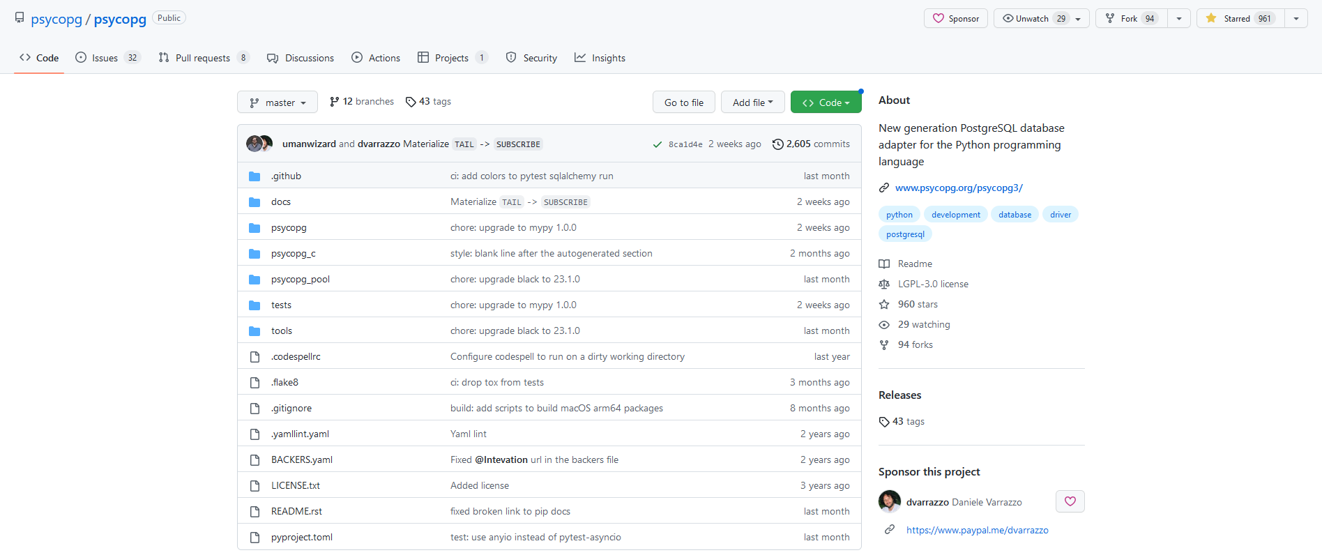Viewport: 1322px width, 555px height.
Task: Click the file icon for .flake8
Action: (x=254, y=383)
